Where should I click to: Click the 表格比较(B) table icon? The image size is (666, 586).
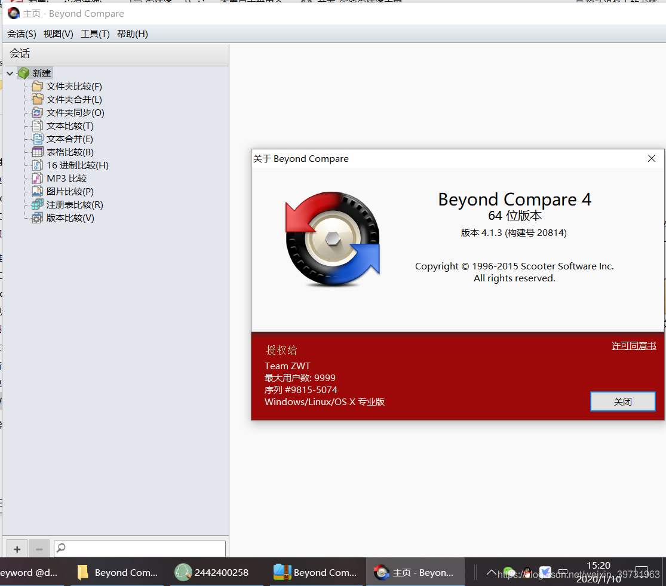(x=38, y=152)
